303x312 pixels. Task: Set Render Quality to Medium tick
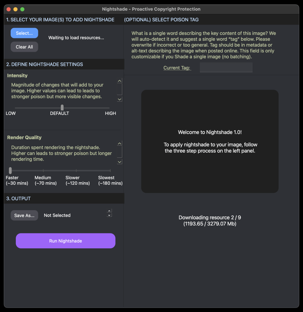click(43, 171)
